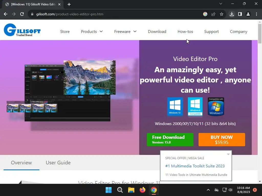Click the Gilisoft Trusted Brand logo

(x=22, y=30)
